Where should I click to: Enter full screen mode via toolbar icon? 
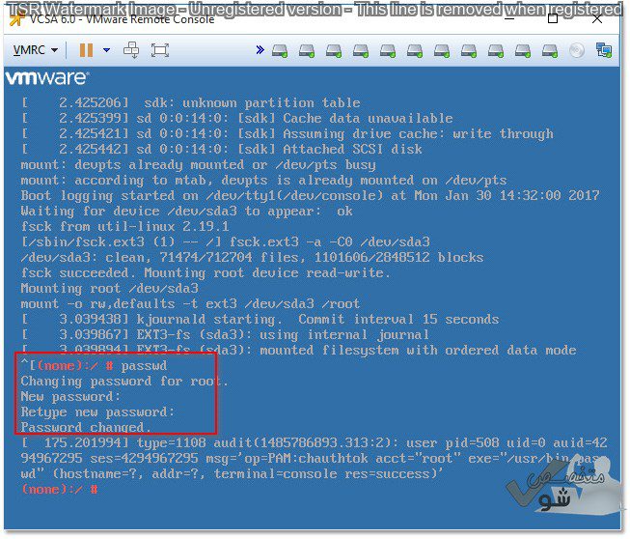(160, 50)
